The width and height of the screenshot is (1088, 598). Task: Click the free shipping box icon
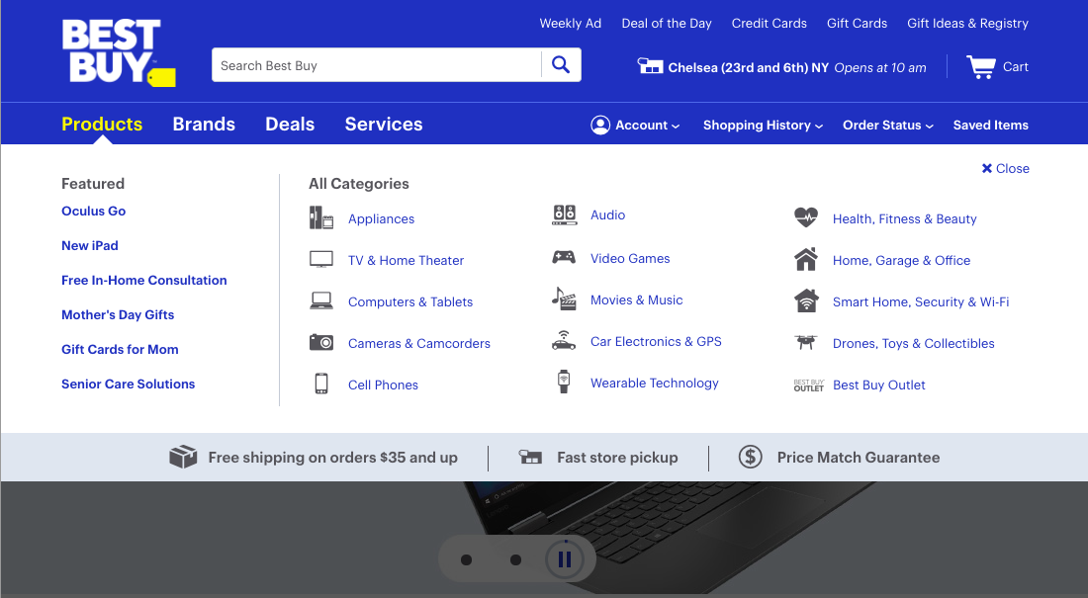tap(183, 457)
